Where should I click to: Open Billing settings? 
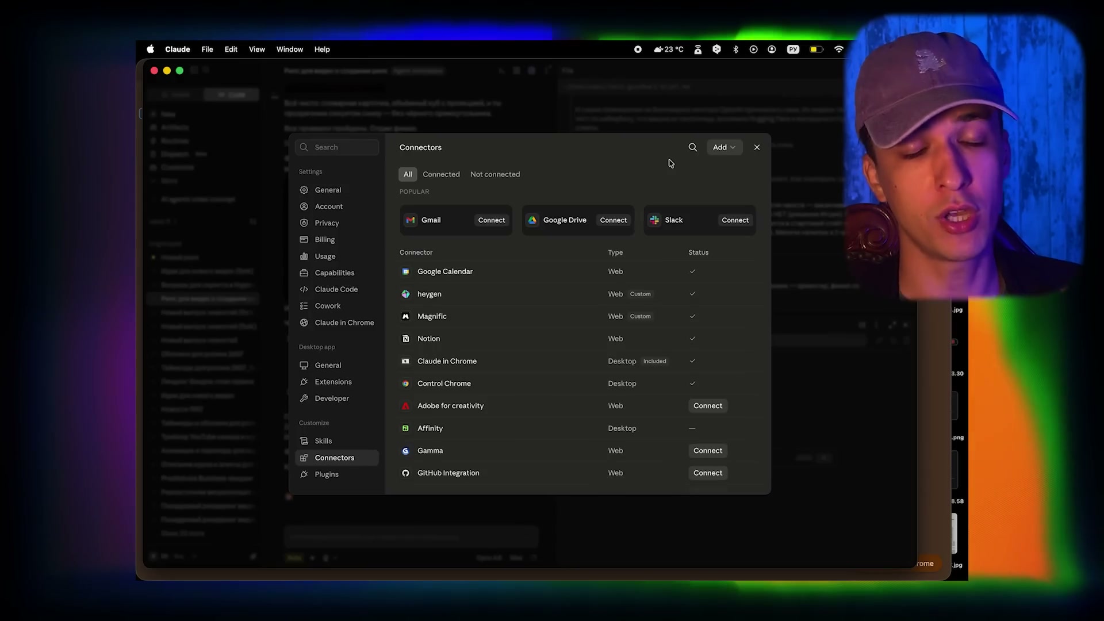click(337, 240)
